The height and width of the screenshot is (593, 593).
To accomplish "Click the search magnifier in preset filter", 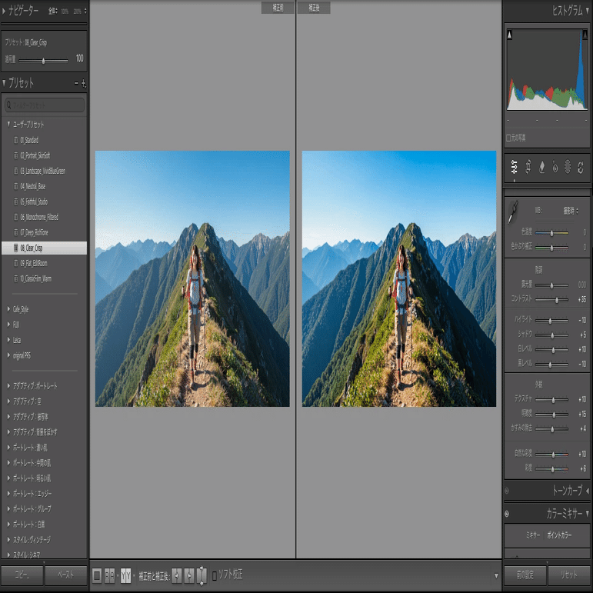I will (9, 105).
